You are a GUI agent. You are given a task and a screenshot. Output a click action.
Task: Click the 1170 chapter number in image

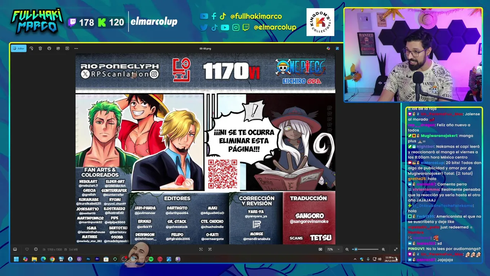[x=226, y=72]
